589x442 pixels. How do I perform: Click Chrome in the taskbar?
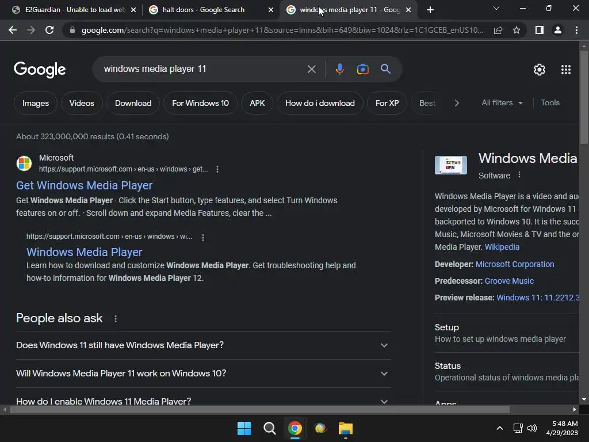295,428
